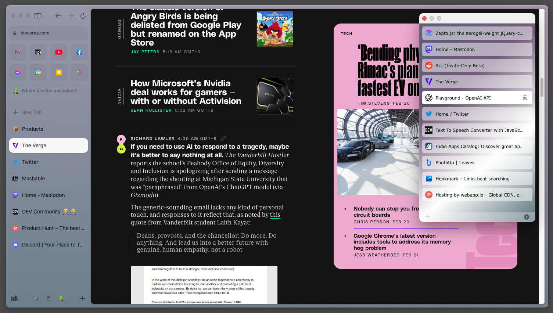The height and width of the screenshot is (313, 553).
Task: Open the Google Keep favorite
Action: (x=58, y=72)
